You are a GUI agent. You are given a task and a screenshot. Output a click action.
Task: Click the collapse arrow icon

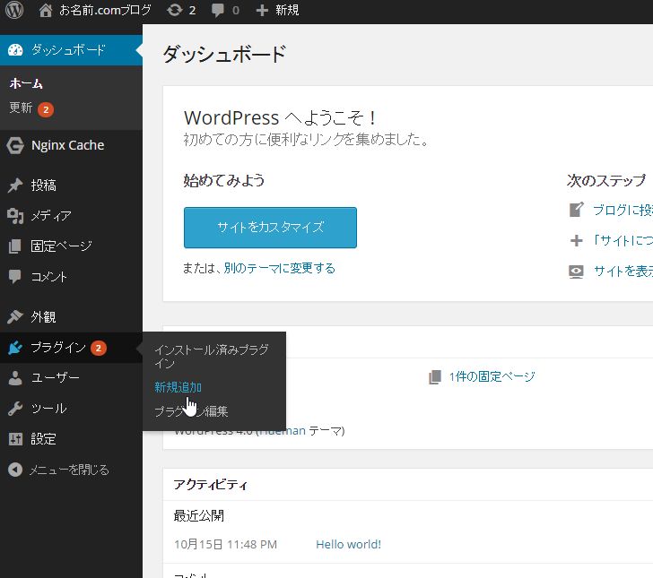15,470
